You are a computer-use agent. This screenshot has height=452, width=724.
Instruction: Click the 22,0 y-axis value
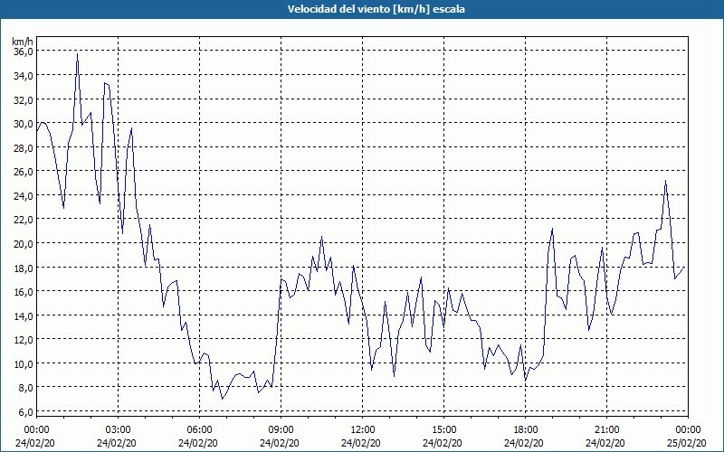tap(24, 220)
